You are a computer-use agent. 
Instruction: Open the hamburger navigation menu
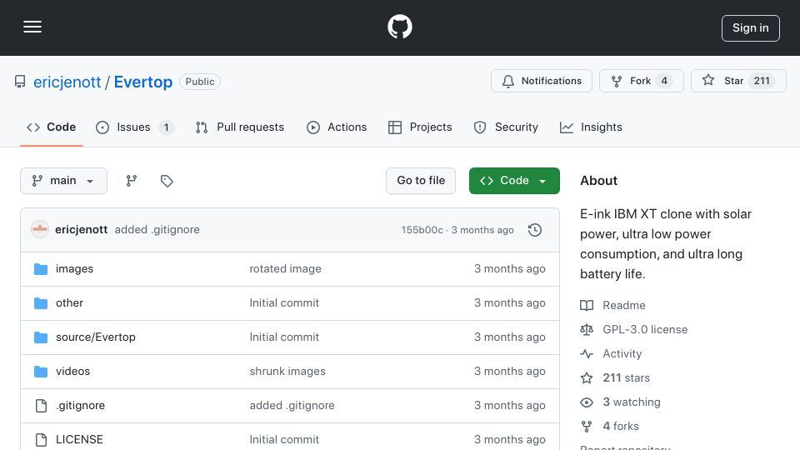pyautogui.click(x=32, y=27)
